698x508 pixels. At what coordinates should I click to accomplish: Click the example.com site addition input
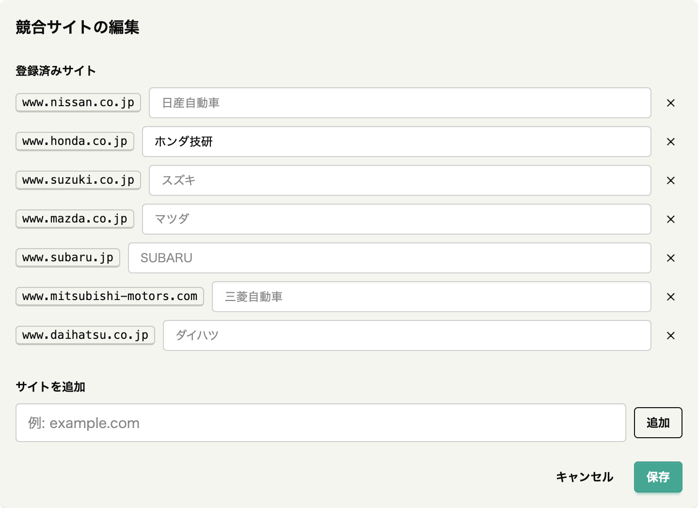click(x=321, y=423)
